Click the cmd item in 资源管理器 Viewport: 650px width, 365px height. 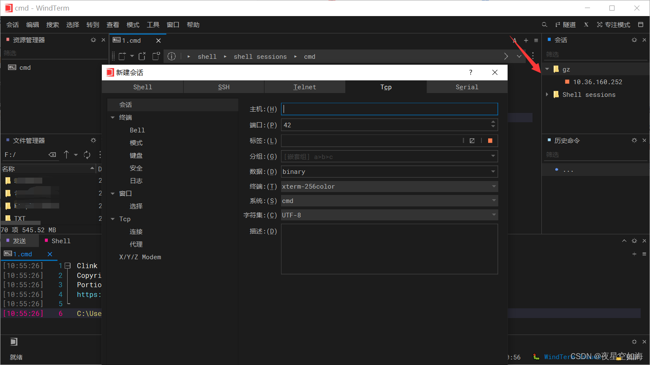[x=25, y=68]
